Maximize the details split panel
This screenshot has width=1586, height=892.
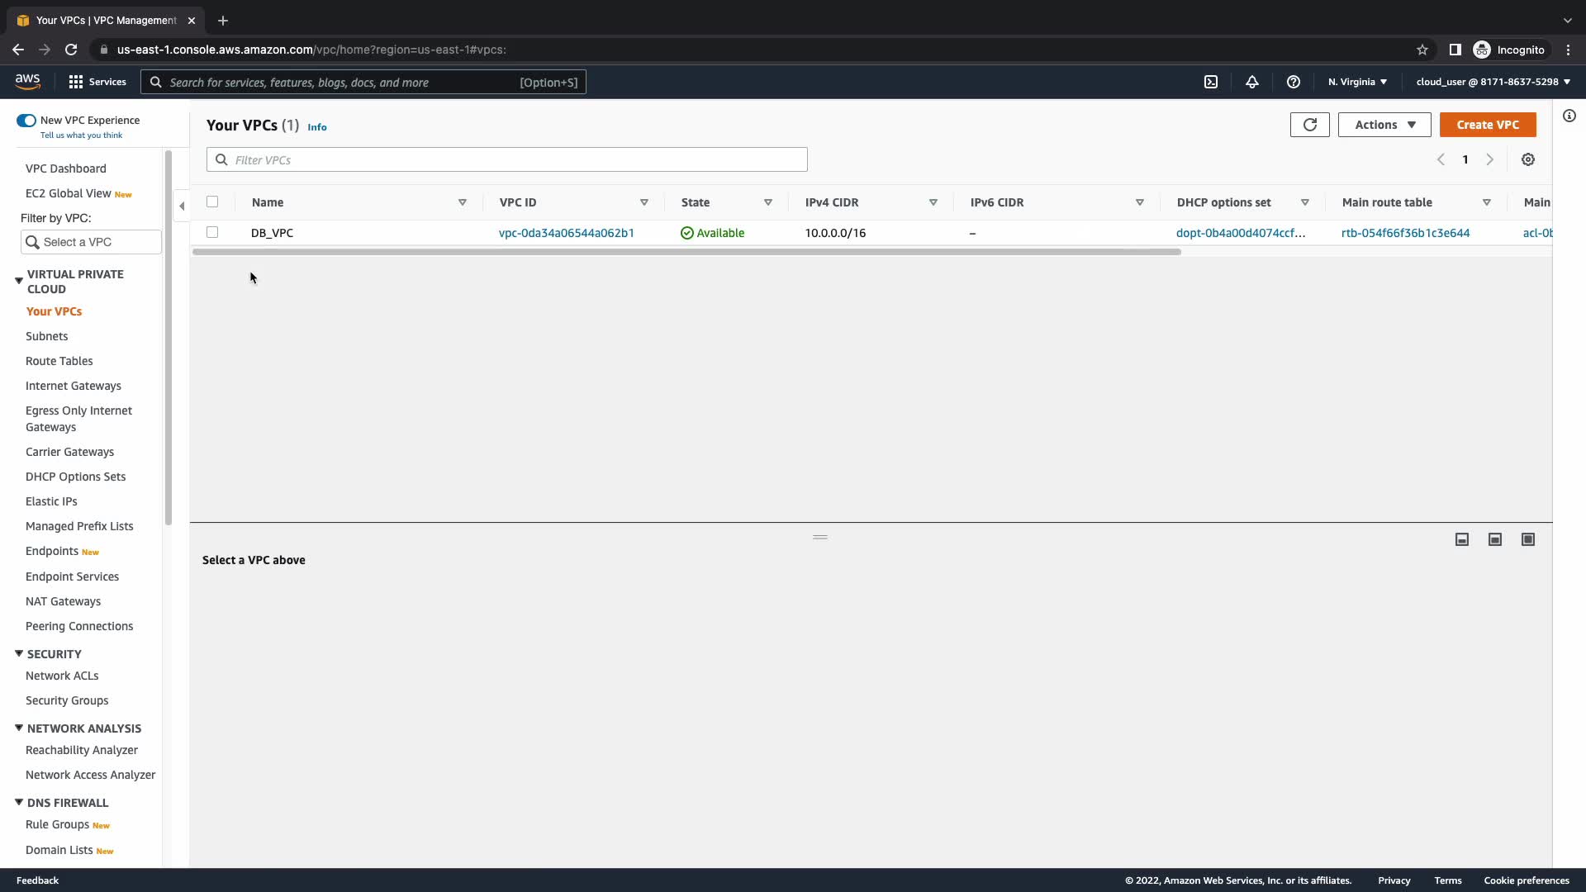(x=1528, y=539)
